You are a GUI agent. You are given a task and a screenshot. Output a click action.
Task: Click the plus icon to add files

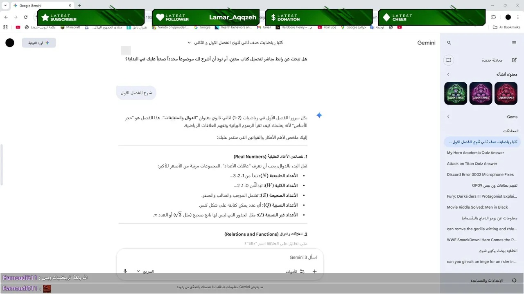pos(314,271)
